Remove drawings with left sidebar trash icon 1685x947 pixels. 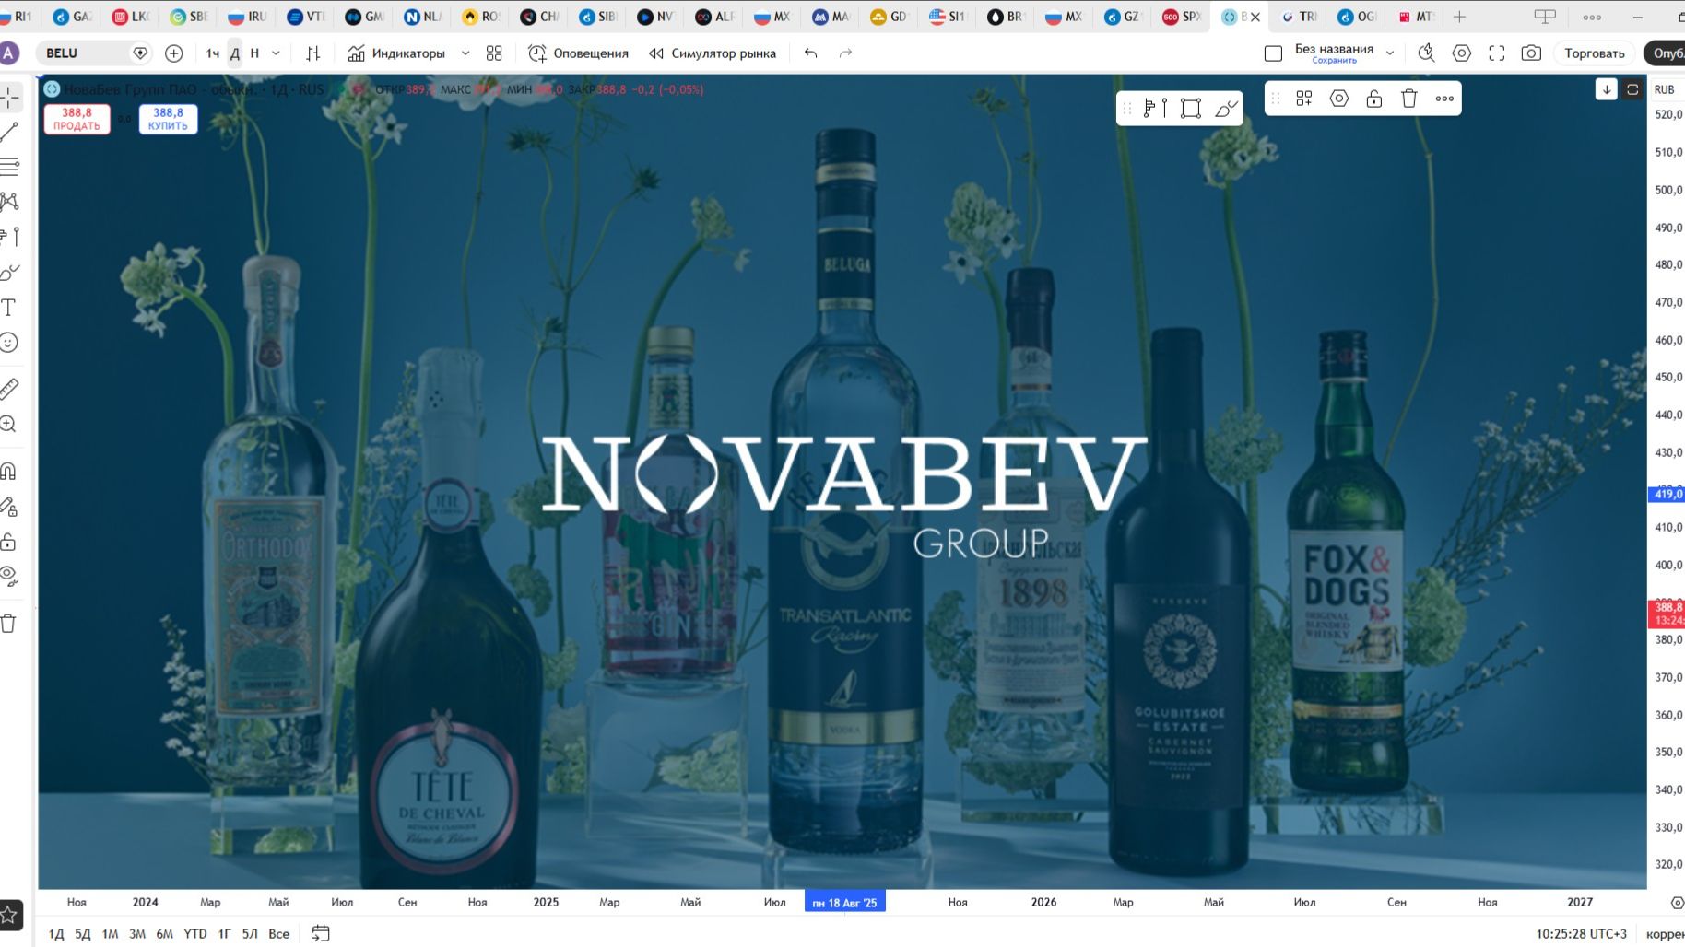click(x=8, y=624)
